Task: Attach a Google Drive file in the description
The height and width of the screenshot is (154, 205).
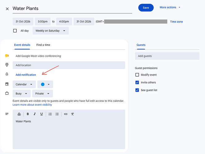Action: point(19,114)
